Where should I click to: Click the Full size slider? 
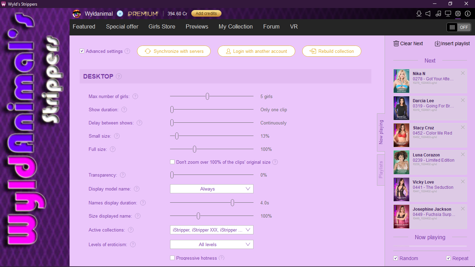click(x=212, y=149)
